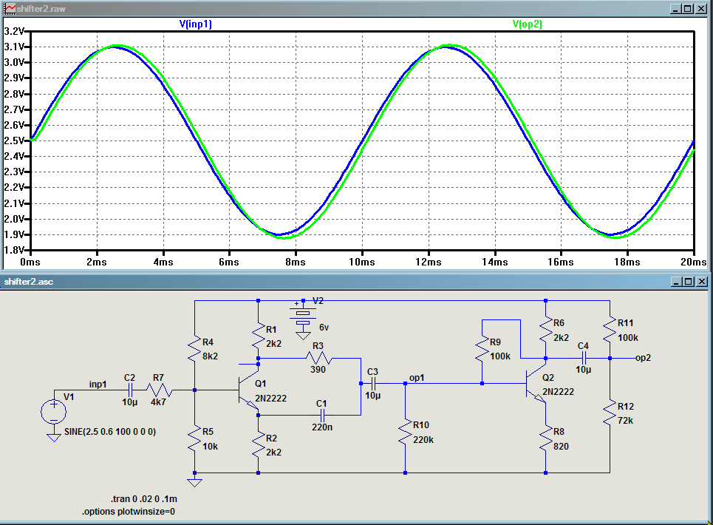Click the 220k value of R10
This screenshot has height=525, width=713.
tap(423, 440)
